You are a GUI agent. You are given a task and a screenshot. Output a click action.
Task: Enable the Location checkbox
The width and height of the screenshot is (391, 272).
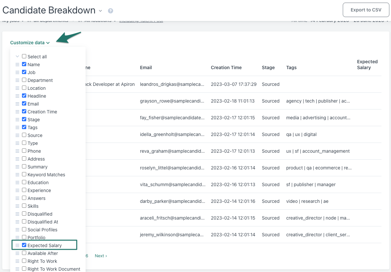24,88
